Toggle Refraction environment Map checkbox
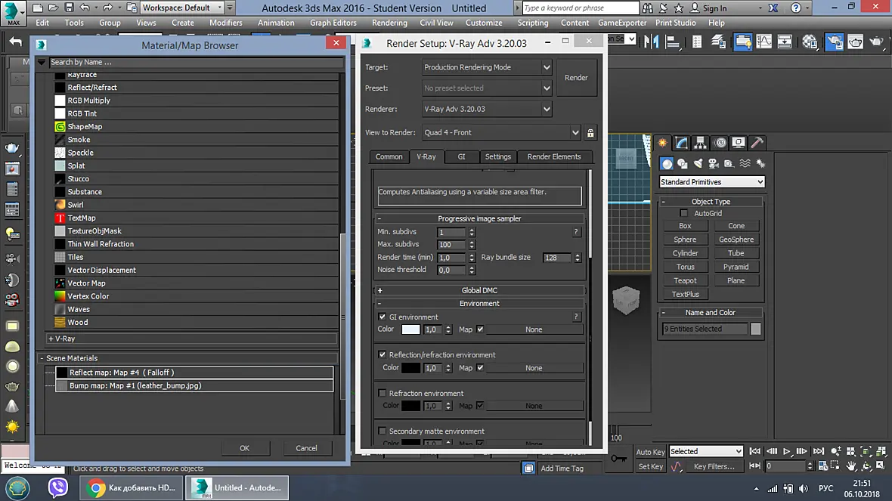892x501 pixels. pos(480,406)
